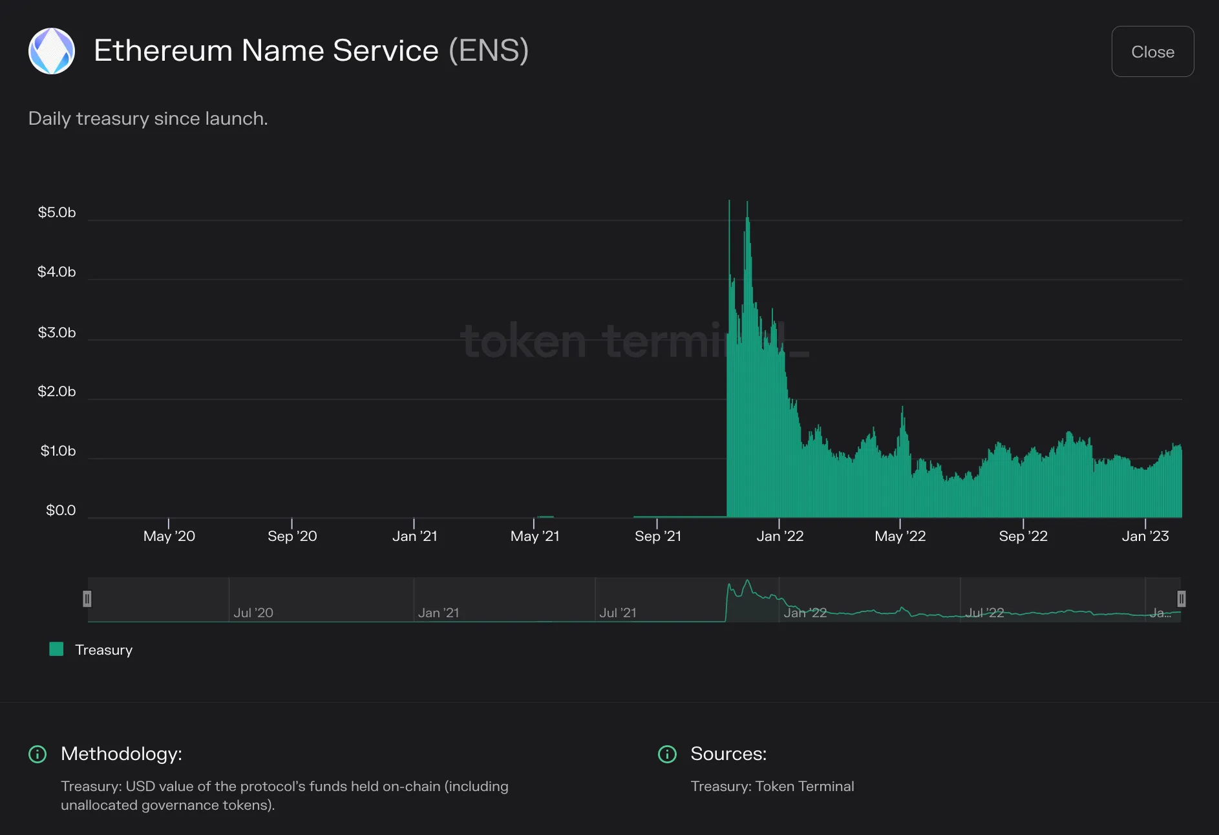Click the Ethereum Name Service (ENS) title
Screen dimensions: 1219x835
click(312, 50)
